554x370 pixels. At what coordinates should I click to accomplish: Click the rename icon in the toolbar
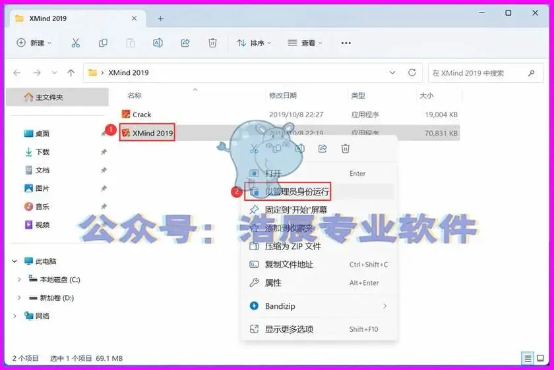pos(158,43)
